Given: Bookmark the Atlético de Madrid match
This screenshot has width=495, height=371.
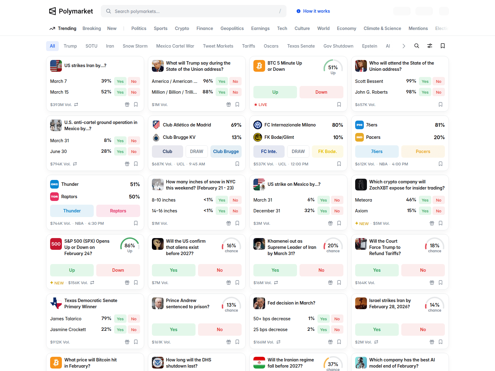Looking at the screenshot, I should point(237,164).
